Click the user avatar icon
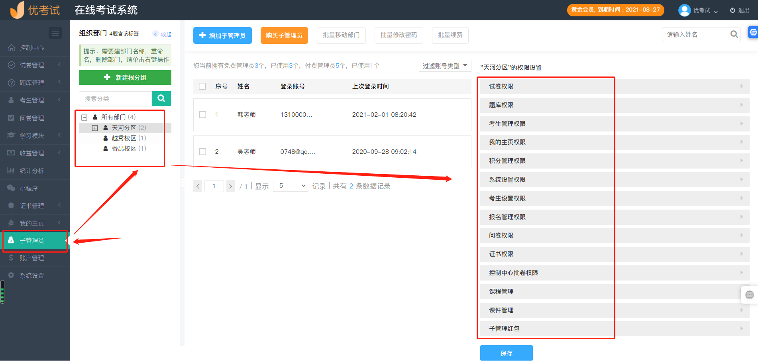The image size is (758, 361). pyautogui.click(x=684, y=10)
